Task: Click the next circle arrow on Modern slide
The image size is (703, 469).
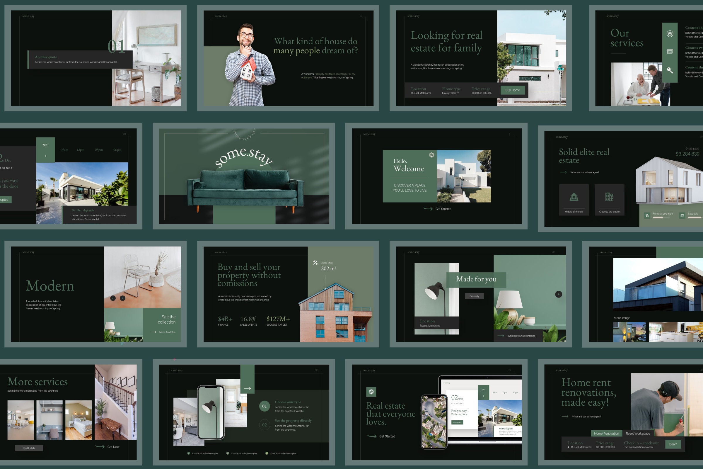Action: [122, 298]
